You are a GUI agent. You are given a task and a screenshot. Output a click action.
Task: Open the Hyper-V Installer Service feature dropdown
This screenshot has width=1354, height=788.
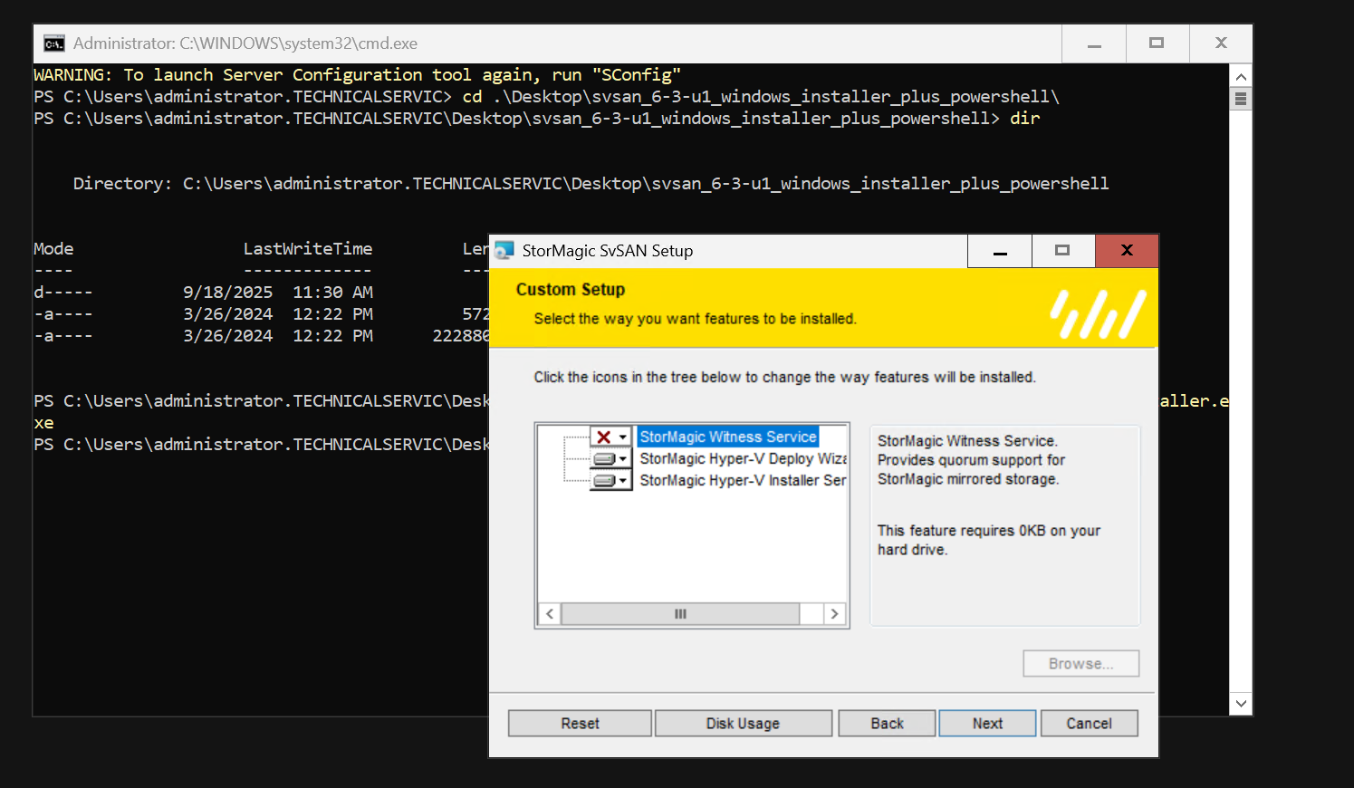622,480
